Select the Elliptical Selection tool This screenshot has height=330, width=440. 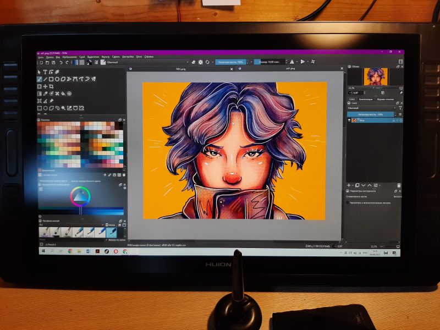click(45, 108)
